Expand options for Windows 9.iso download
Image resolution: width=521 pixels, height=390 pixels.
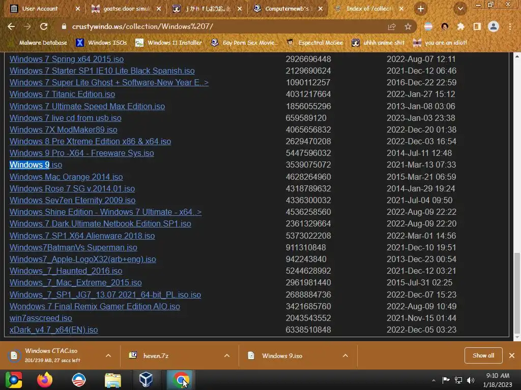[345, 355]
